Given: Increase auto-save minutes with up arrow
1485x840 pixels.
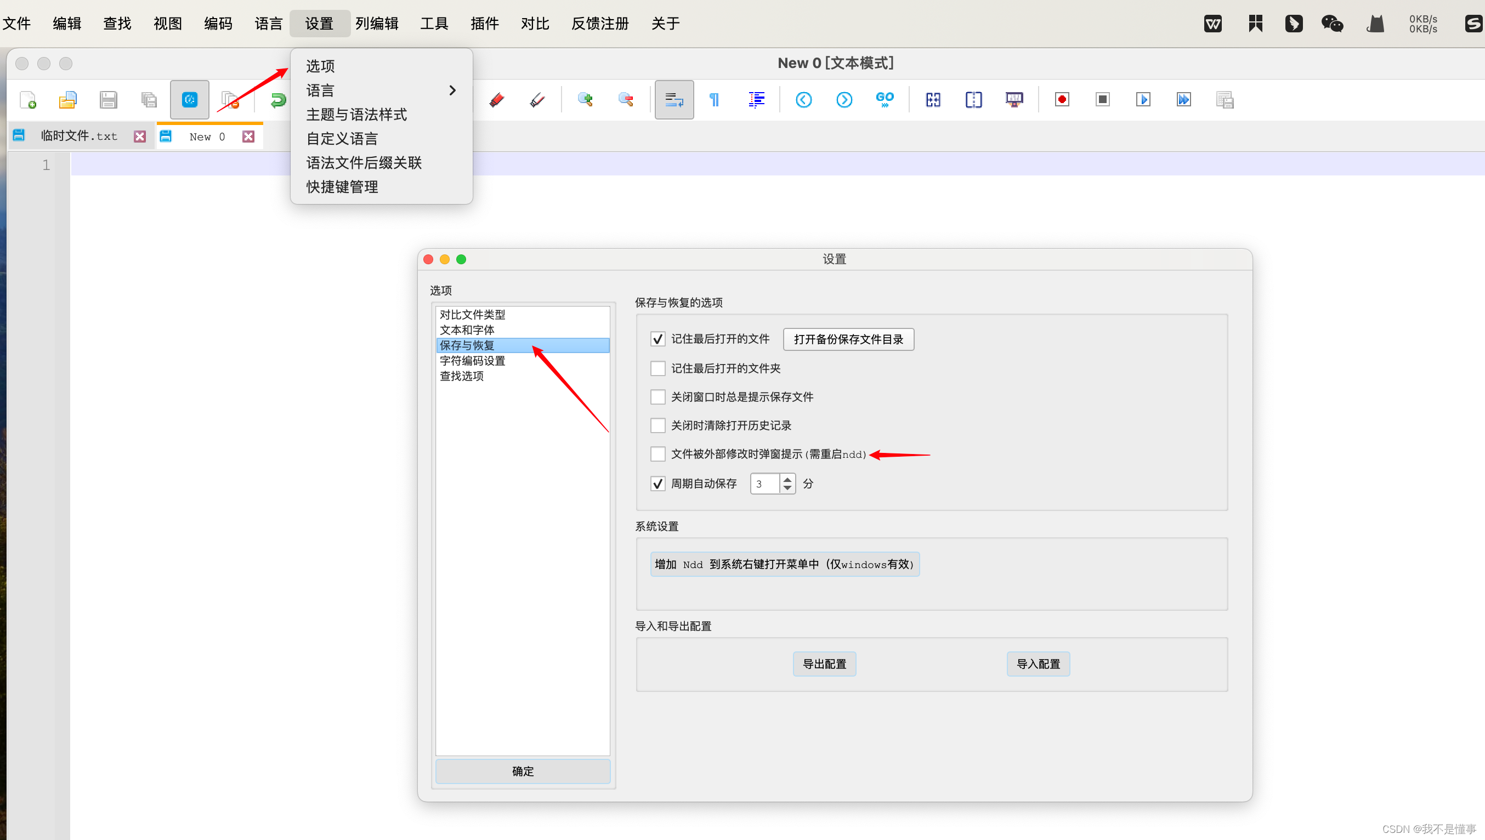Looking at the screenshot, I should (787, 479).
